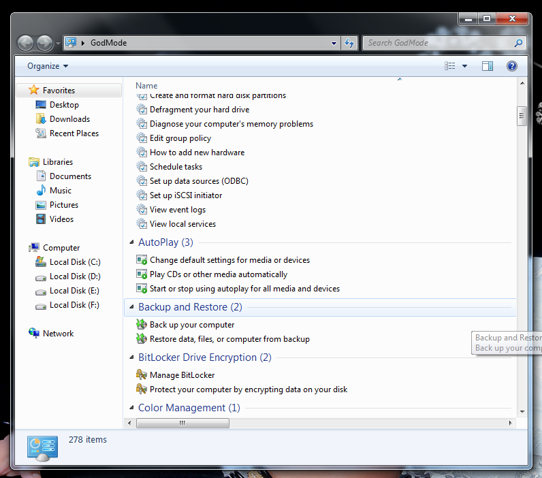Click the GodMode address bar text
Screen dimensions: 542x478
pyautogui.click(x=108, y=43)
